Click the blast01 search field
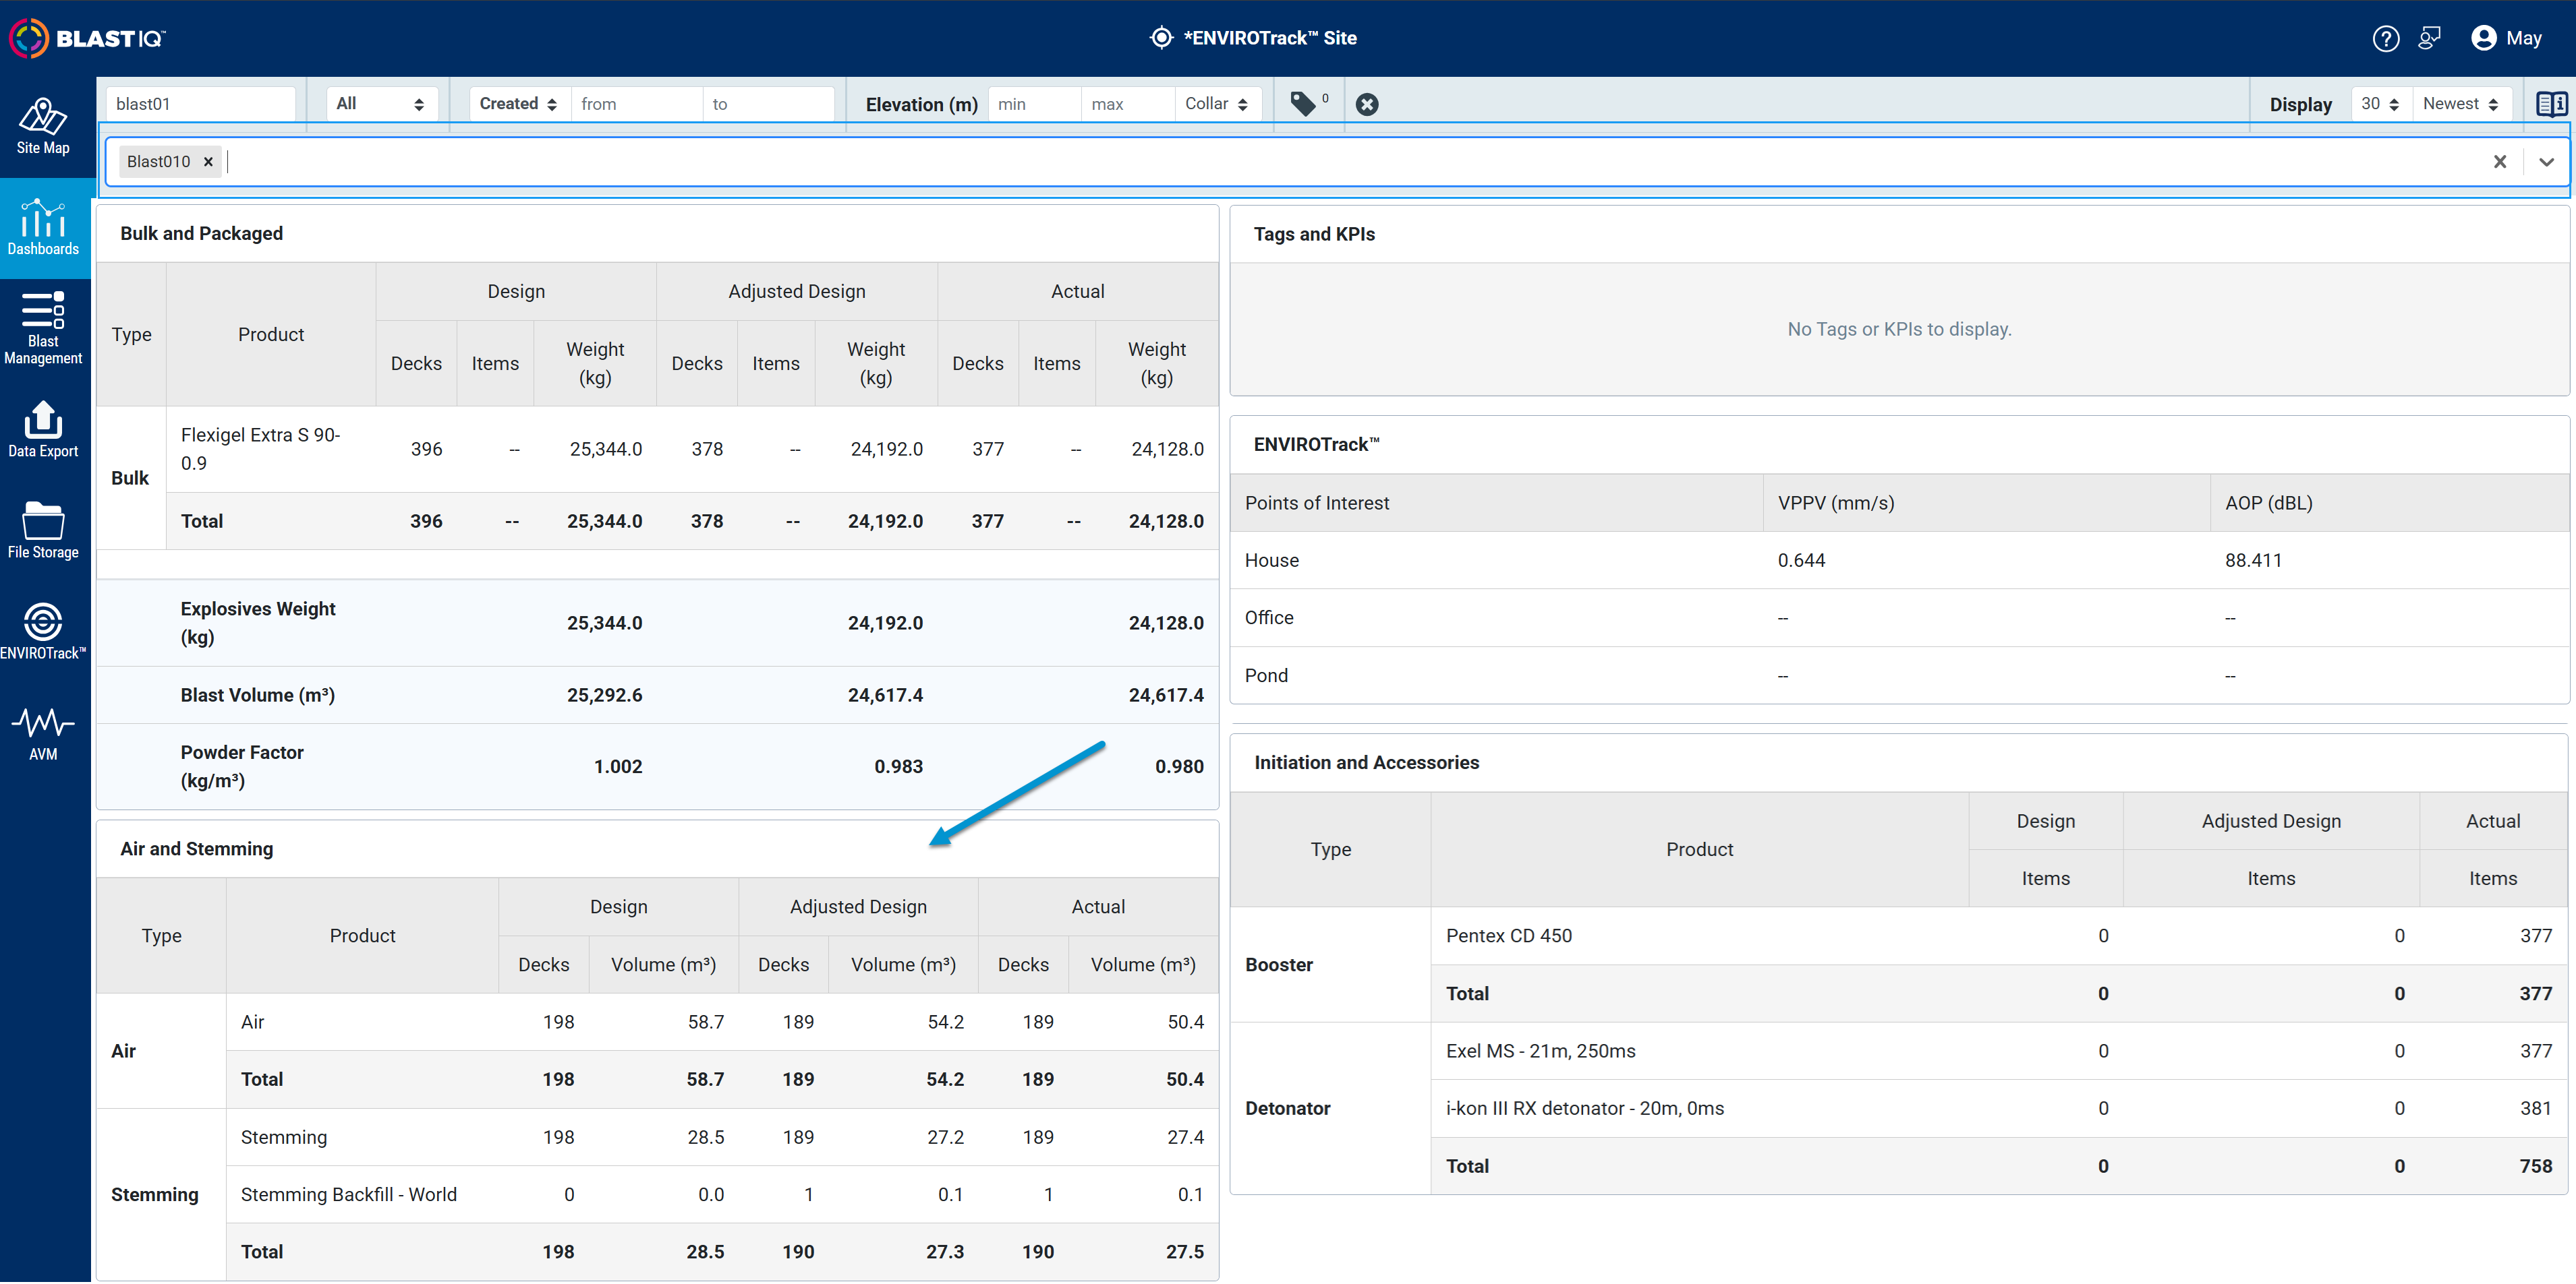This screenshot has height=1284, width=2576. point(200,104)
